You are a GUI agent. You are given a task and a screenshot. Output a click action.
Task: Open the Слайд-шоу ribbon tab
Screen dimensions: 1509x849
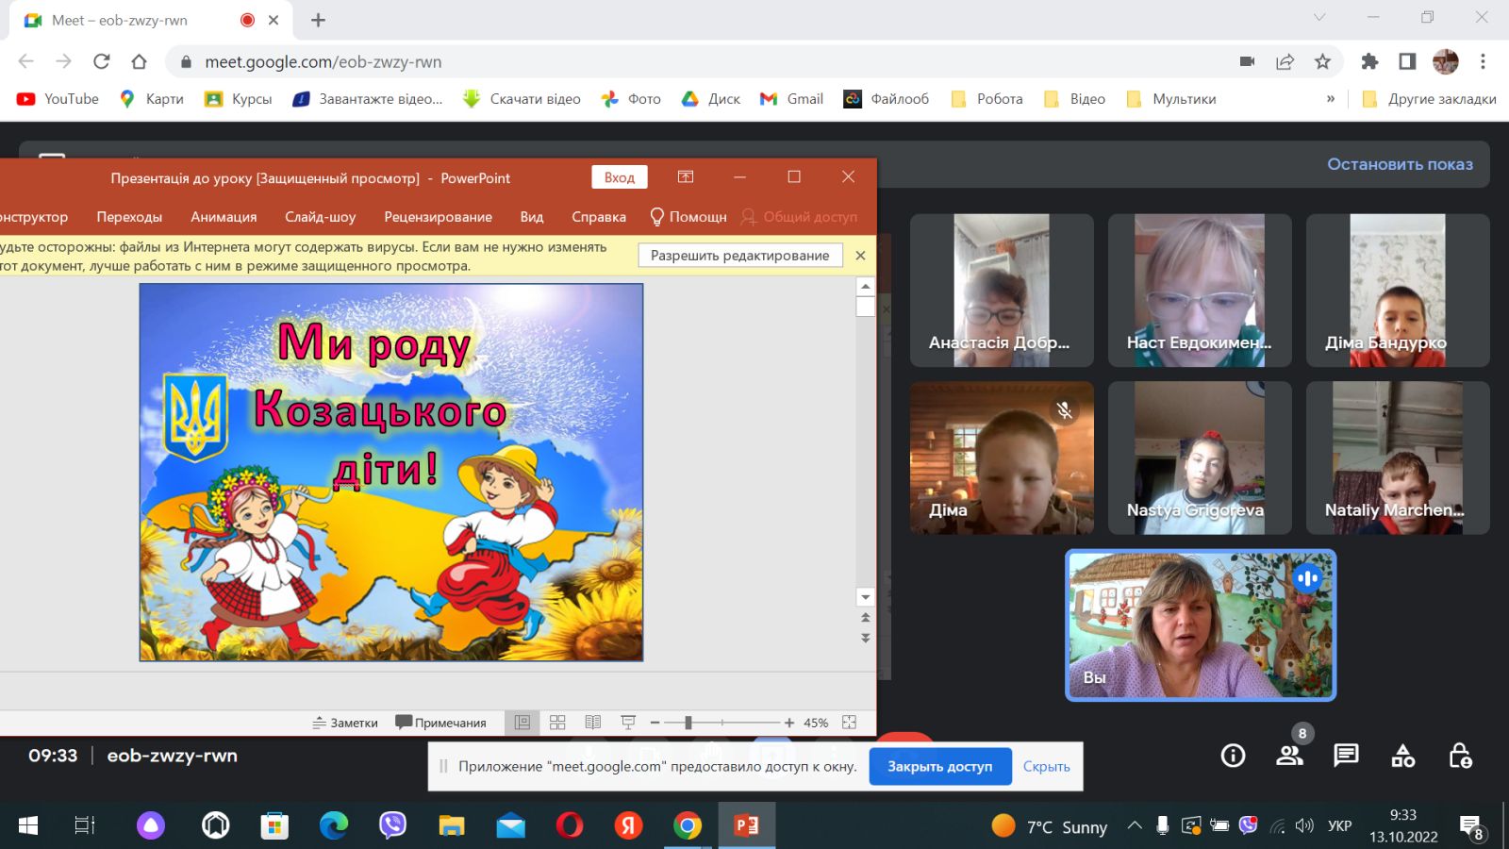coord(320,217)
